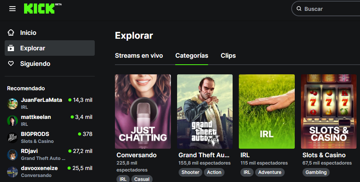The height and width of the screenshot is (182, 360).
Task: Click the Grand Theft Au... category title
Action: [204, 155]
